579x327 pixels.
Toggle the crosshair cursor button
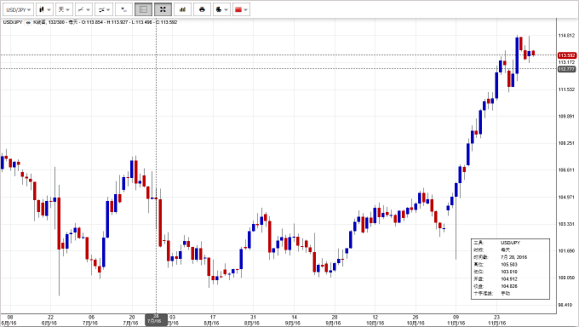coord(163,9)
